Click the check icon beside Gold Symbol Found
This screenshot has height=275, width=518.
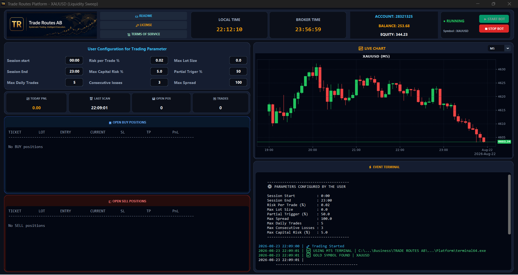pyautogui.click(x=308, y=255)
